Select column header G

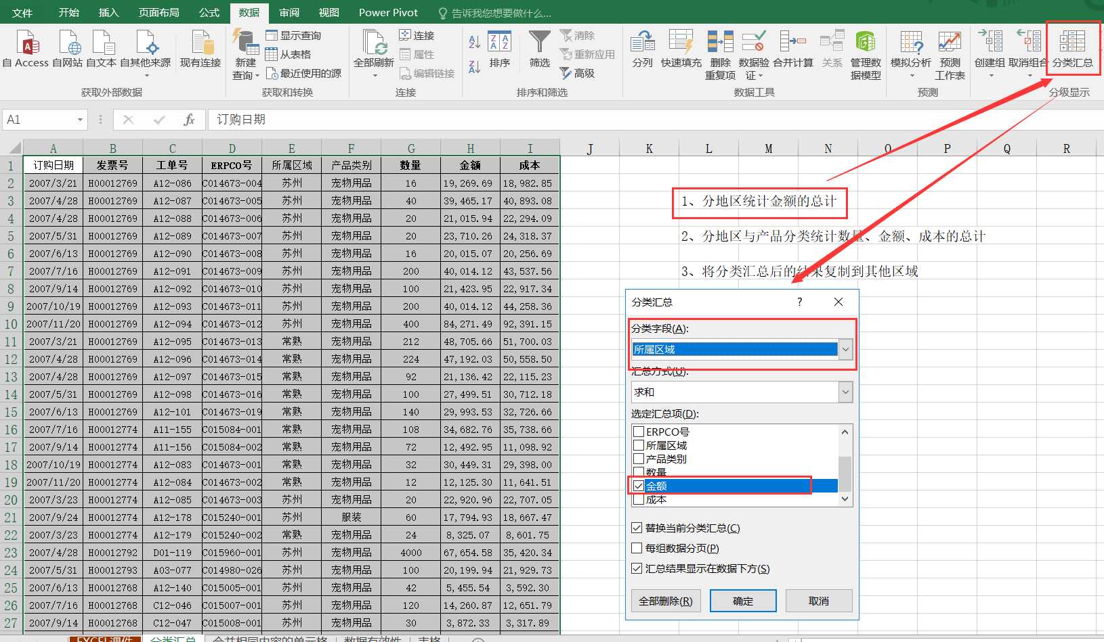point(411,148)
